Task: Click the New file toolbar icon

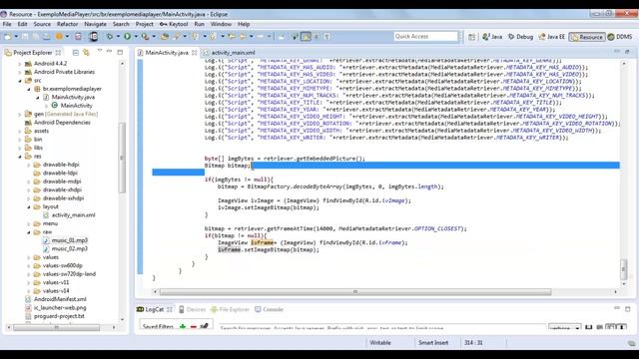Action: (7, 37)
